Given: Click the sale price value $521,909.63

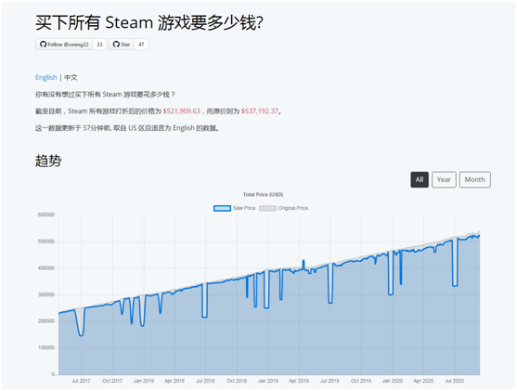Looking at the screenshot, I should click(182, 111).
